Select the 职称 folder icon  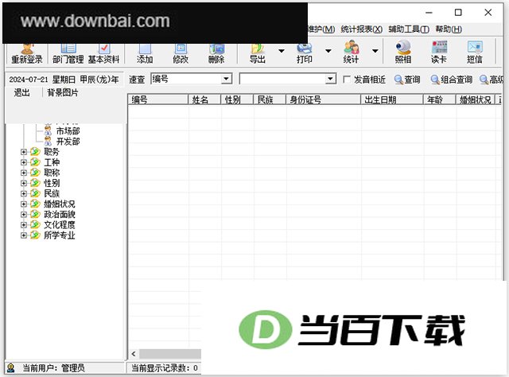(x=35, y=173)
